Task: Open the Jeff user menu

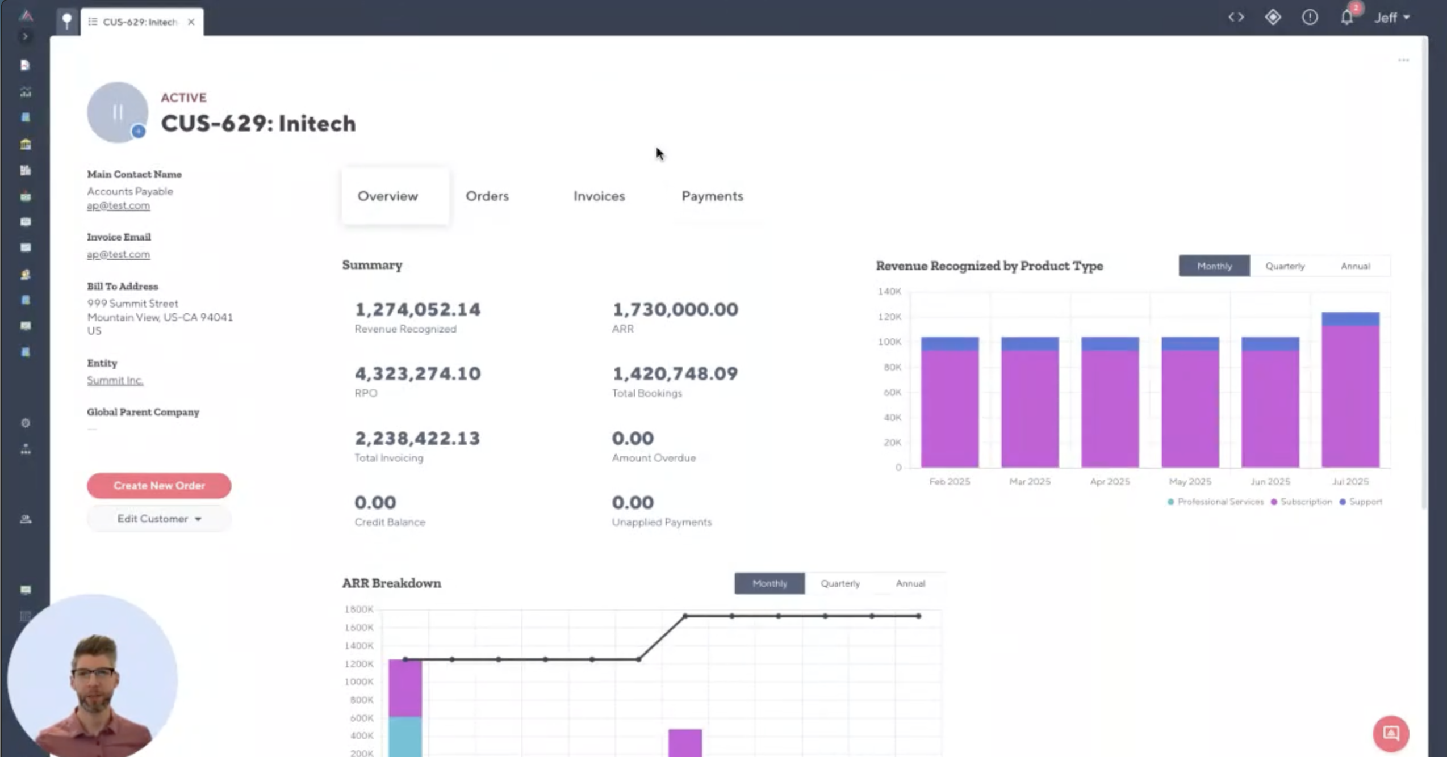Action: (1392, 18)
